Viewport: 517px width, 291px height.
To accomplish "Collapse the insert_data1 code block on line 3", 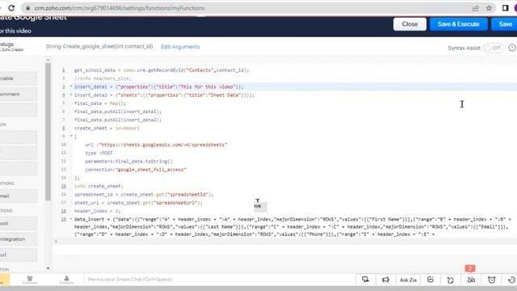I will 71,86.
